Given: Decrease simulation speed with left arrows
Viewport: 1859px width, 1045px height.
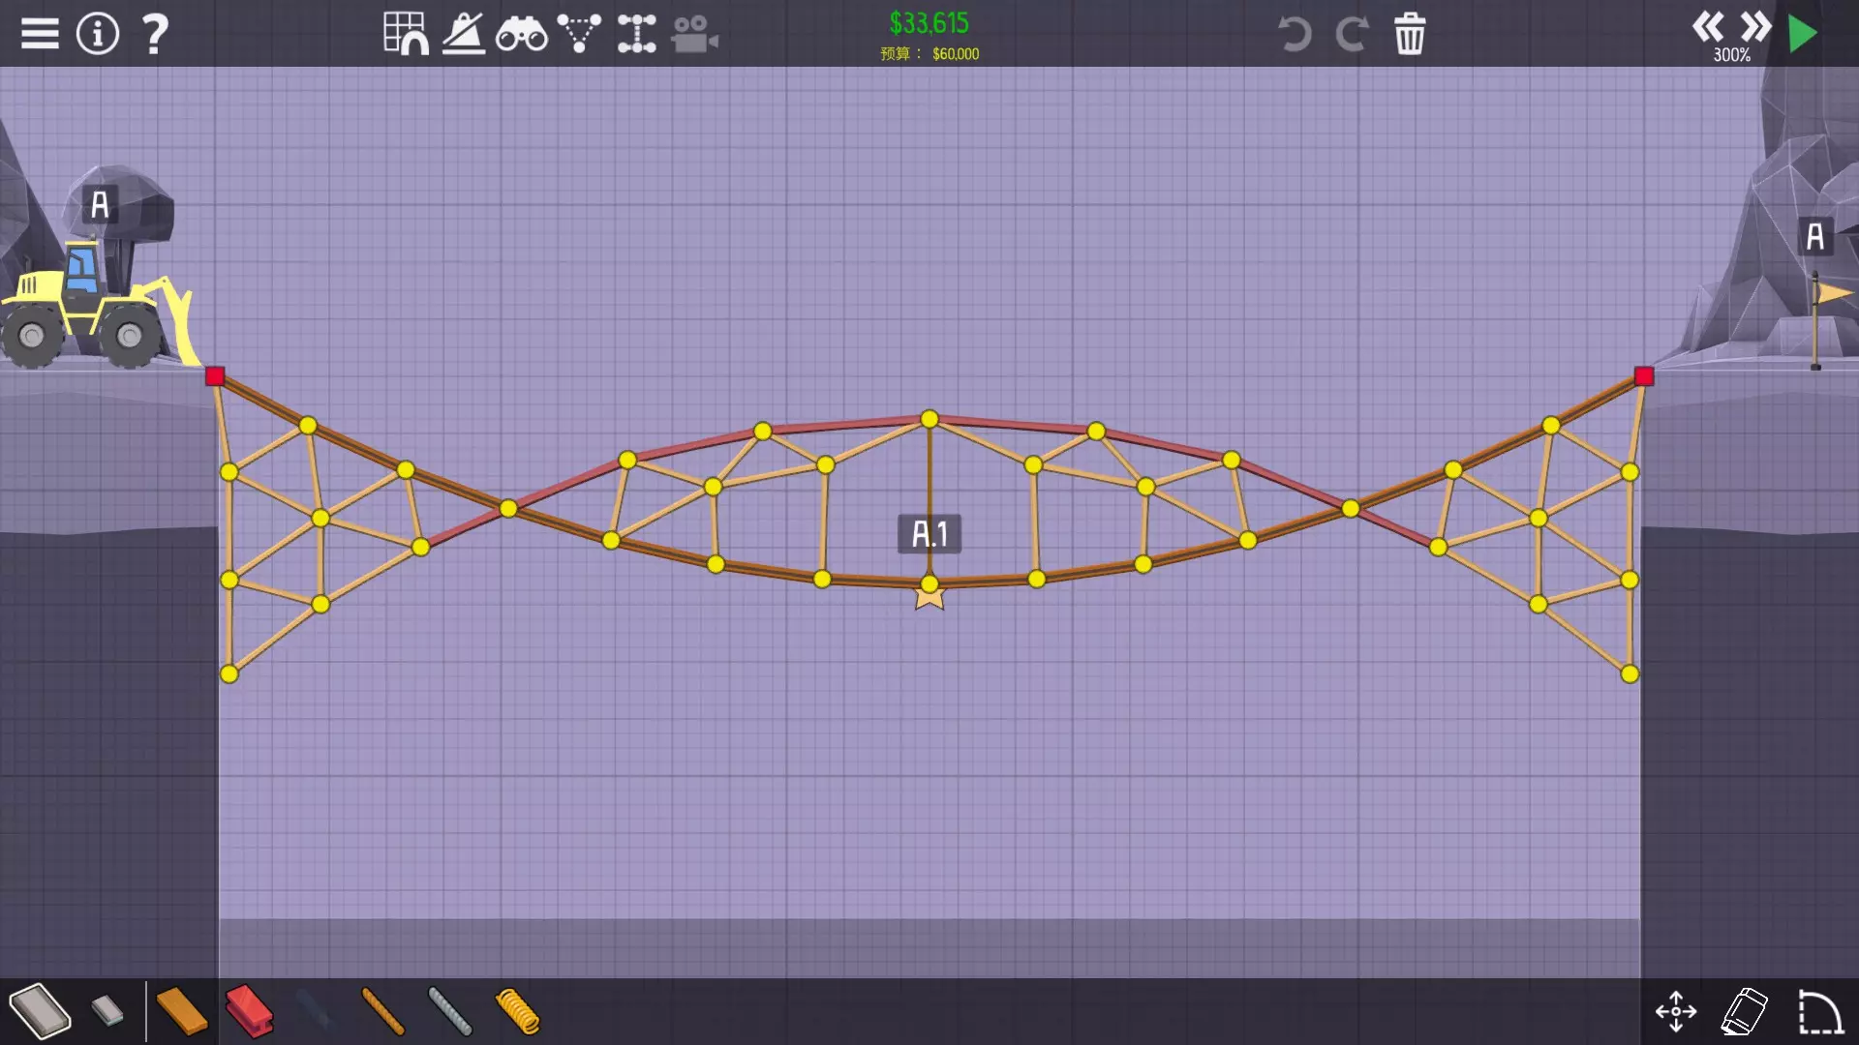Looking at the screenshot, I should pyautogui.click(x=1708, y=26).
